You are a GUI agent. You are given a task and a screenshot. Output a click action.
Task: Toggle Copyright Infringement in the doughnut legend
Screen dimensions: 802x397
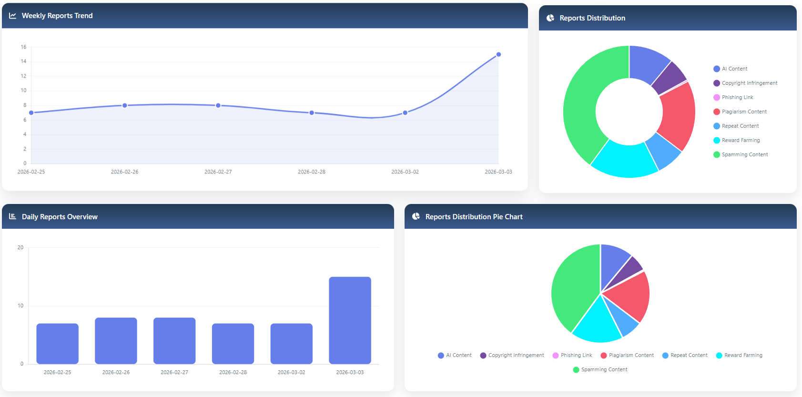(745, 83)
